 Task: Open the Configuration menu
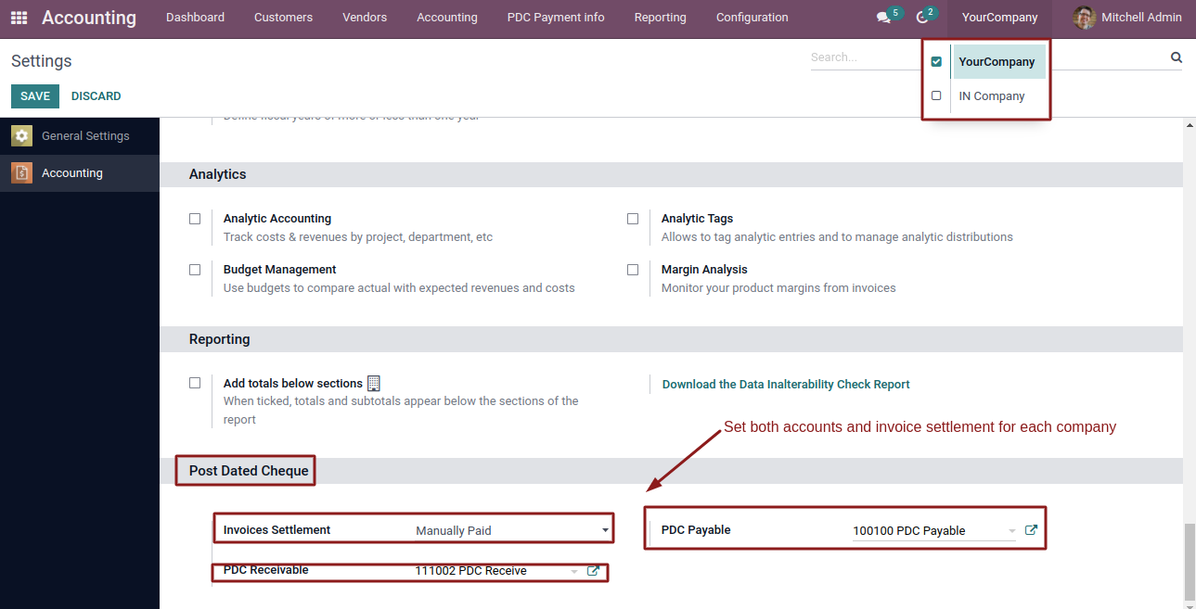[752, 18]
